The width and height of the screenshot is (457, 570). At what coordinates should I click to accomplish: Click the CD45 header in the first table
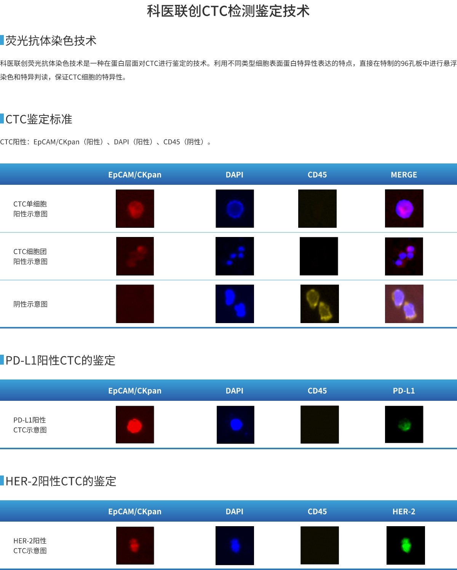click(x=318, y=175)
